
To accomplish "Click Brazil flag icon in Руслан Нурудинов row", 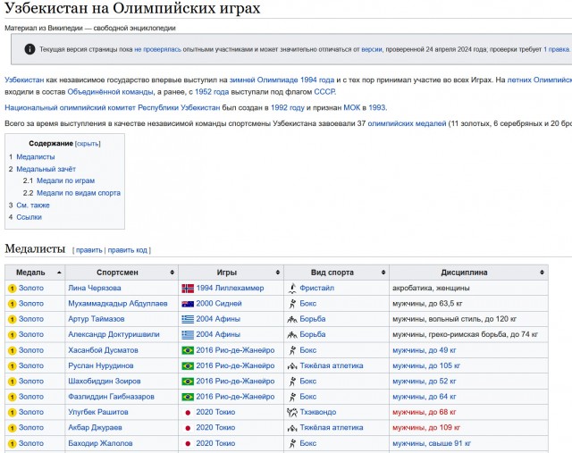I will (x=188, y=365).
